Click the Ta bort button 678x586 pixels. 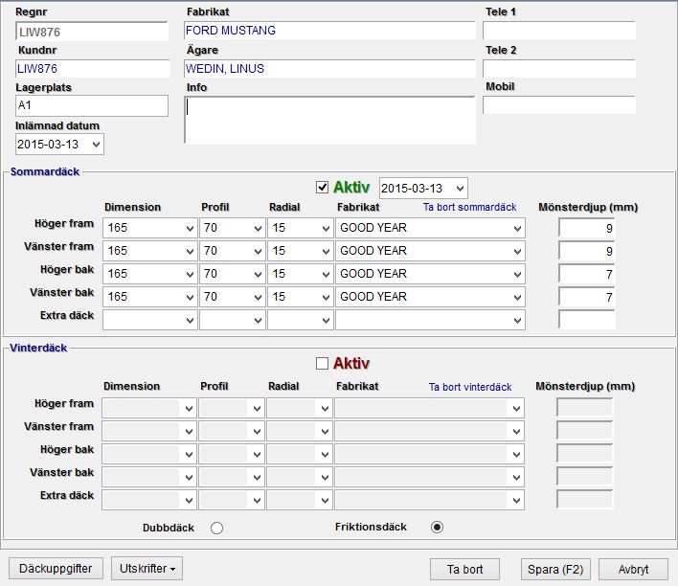[464, 569]
